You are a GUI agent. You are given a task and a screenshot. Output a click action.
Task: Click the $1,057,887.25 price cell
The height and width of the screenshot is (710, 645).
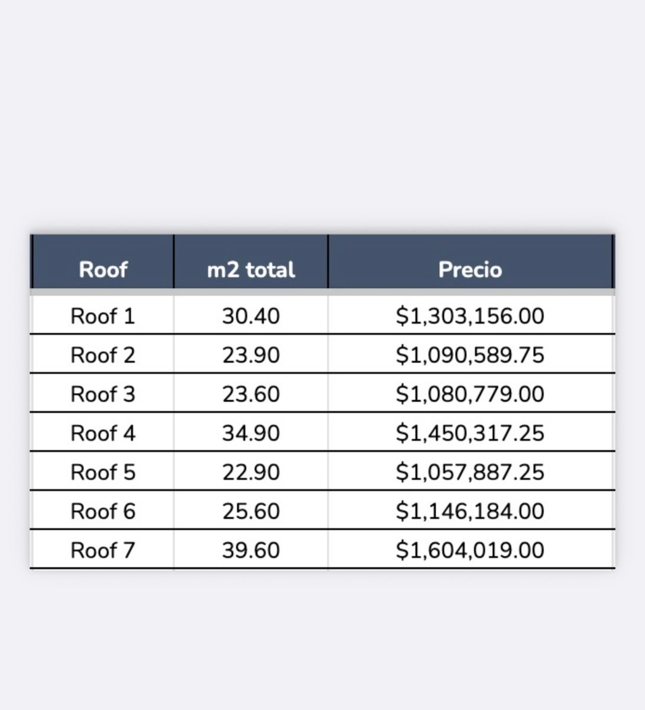click(470, 472)
